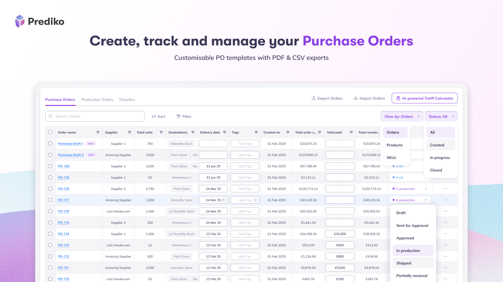This screenshot has width=503, height=282.
Task: Choose Products in the View by menu
Action: coord(395,145)
